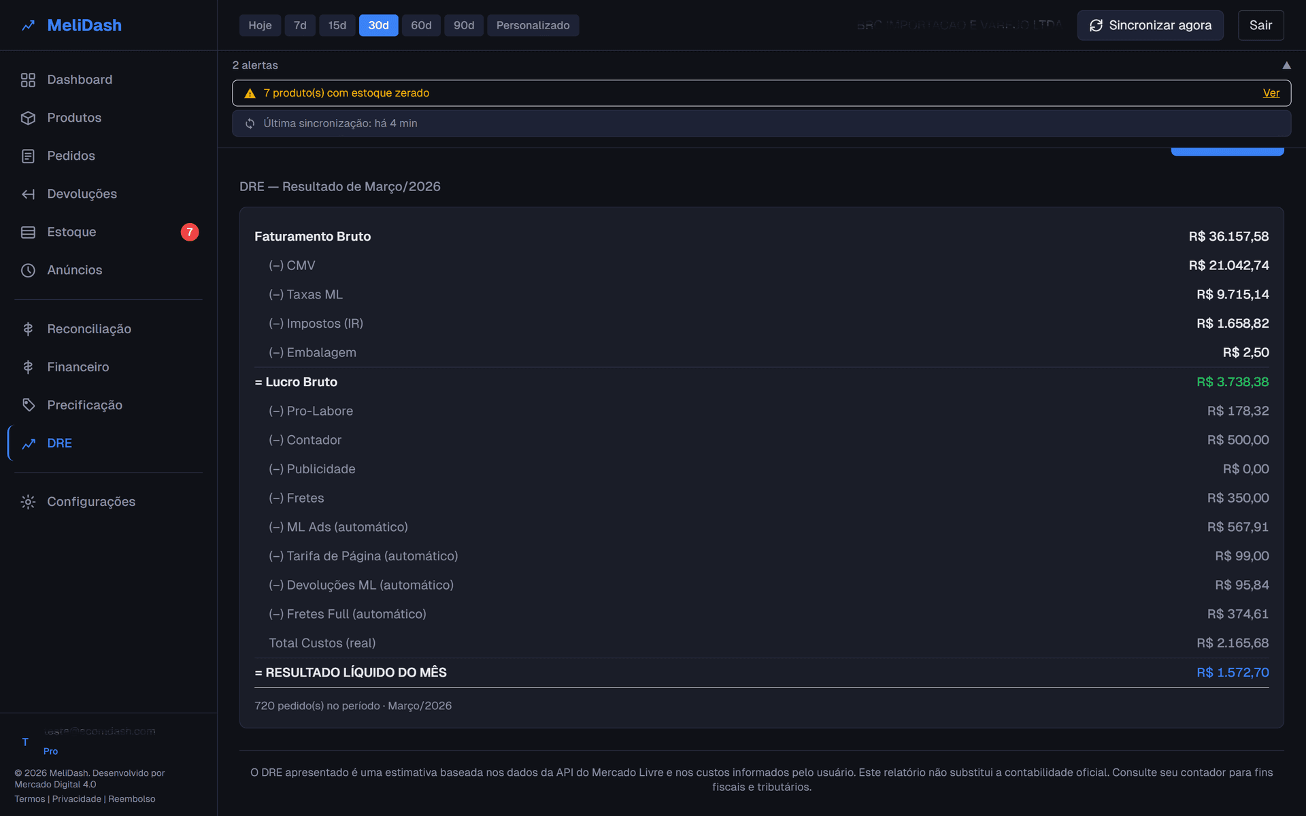Select the Anúncios clock icon
This screenshot has width=1306, height=816.
click(28, 270)
